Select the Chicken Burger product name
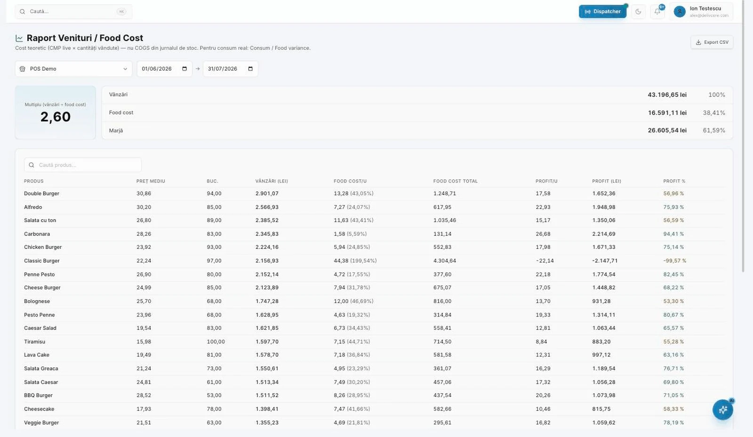 [x=43, y=247]
